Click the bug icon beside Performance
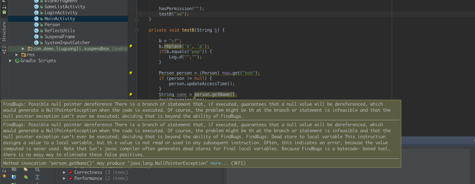475x184 pixels. point(71,178)
